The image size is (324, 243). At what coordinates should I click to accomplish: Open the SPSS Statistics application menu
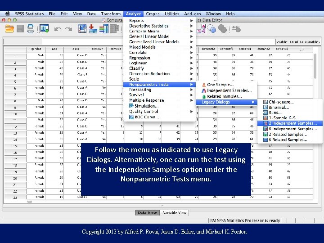tap(29, 14)
